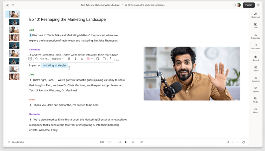Viewport: 265px width, 151px height.
Task: Click the name 'Emily Richardson' in the transcript
Action: (x=69, y=120)
